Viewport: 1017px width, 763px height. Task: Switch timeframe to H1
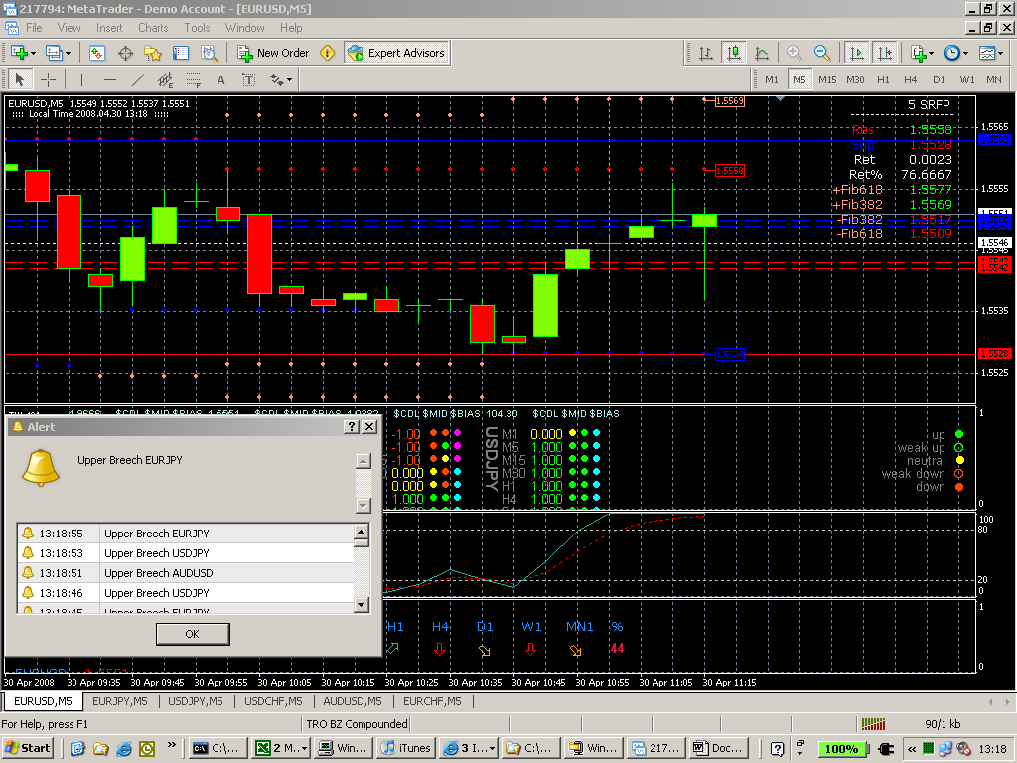(883, 79)
